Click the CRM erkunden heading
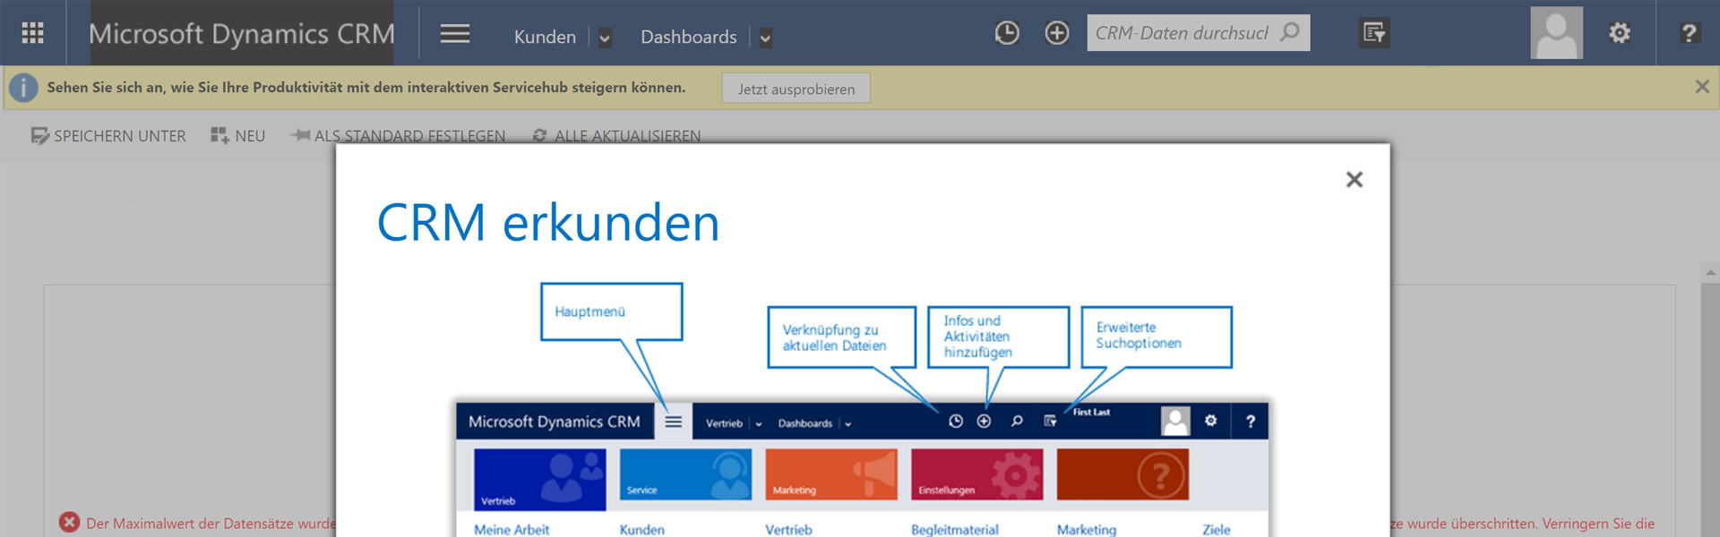Screen dimensions: 1720x537 (x=548, y=223)
